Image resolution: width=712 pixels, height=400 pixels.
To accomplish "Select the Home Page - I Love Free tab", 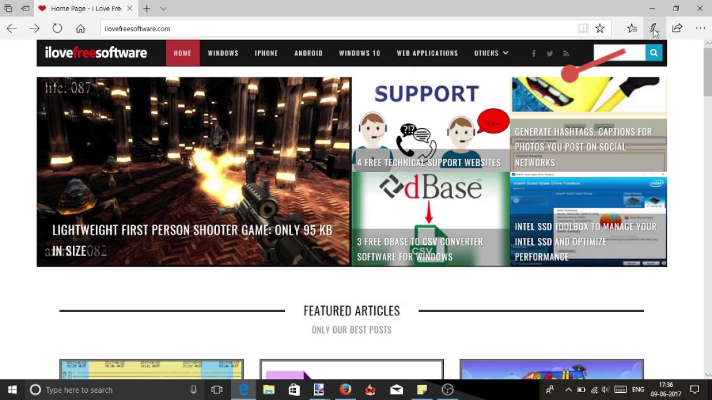I will click(x=86, y=8).
